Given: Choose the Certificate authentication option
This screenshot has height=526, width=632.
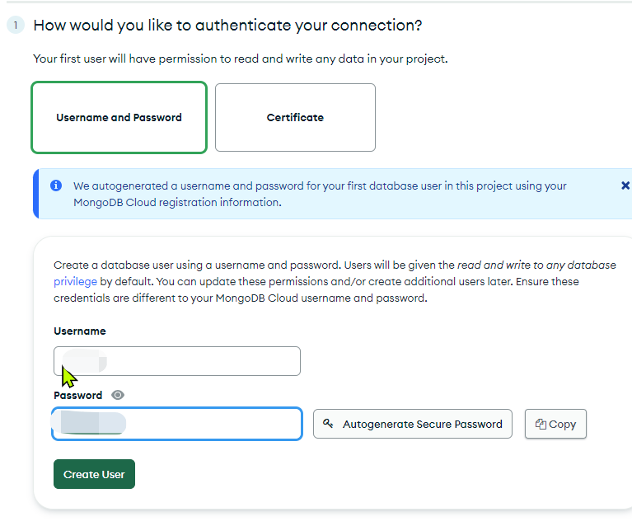Looking at the screenshot, I should point(295,117).
